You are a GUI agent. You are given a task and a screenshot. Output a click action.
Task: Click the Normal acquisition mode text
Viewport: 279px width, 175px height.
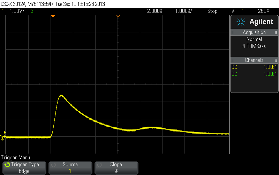point(254,39)
